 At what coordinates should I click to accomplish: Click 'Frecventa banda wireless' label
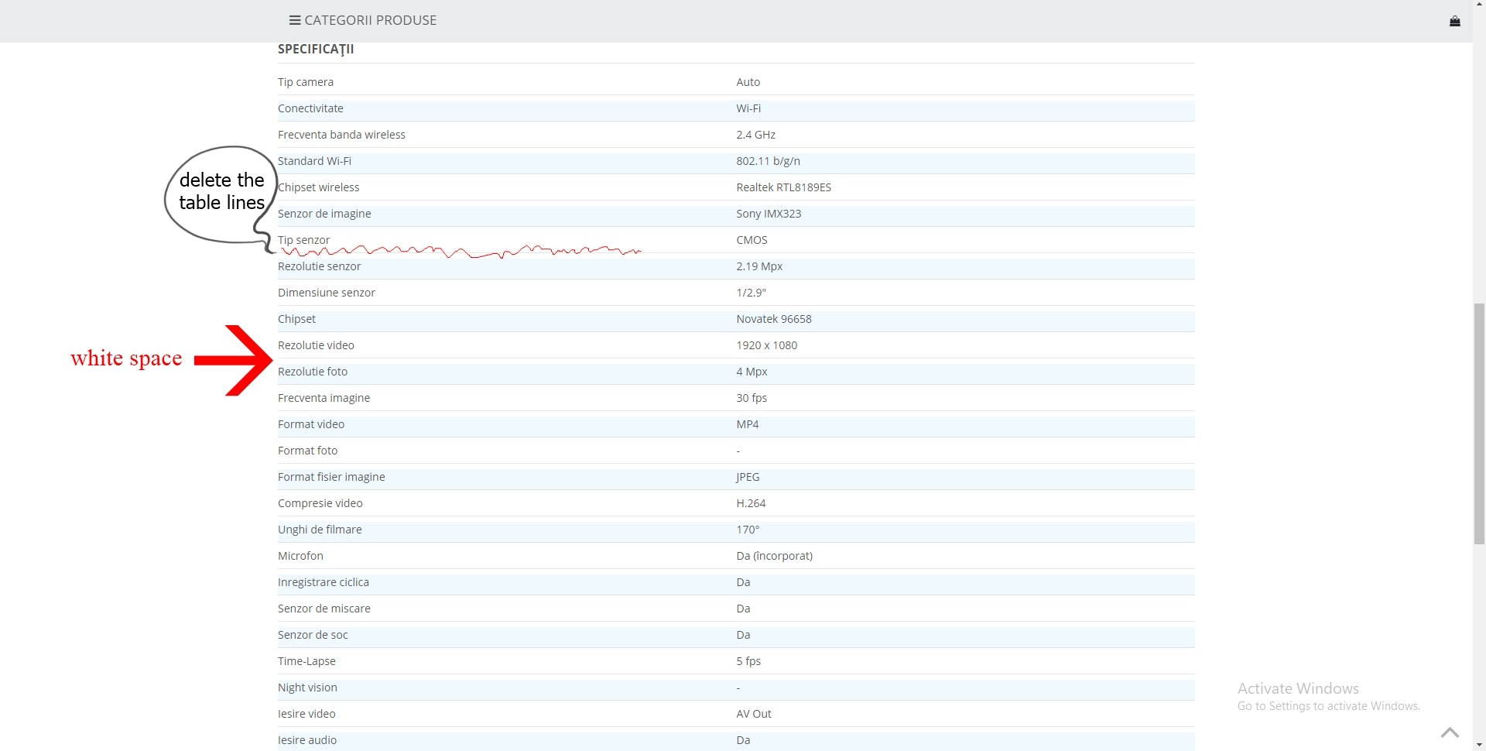click(341, 135)
